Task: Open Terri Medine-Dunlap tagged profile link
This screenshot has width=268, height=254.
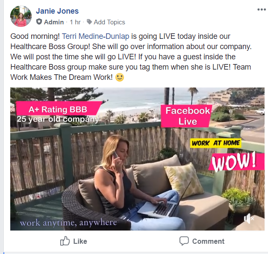Action: click(x=95, y=36)
